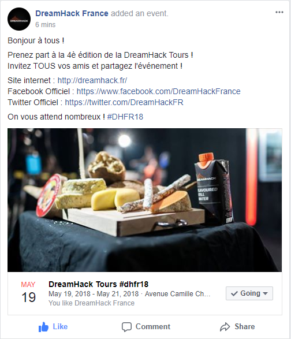This screenshot has height=339, width=291.
Task: Open the three-dot post options menu
Action: (x=279, y=12)
